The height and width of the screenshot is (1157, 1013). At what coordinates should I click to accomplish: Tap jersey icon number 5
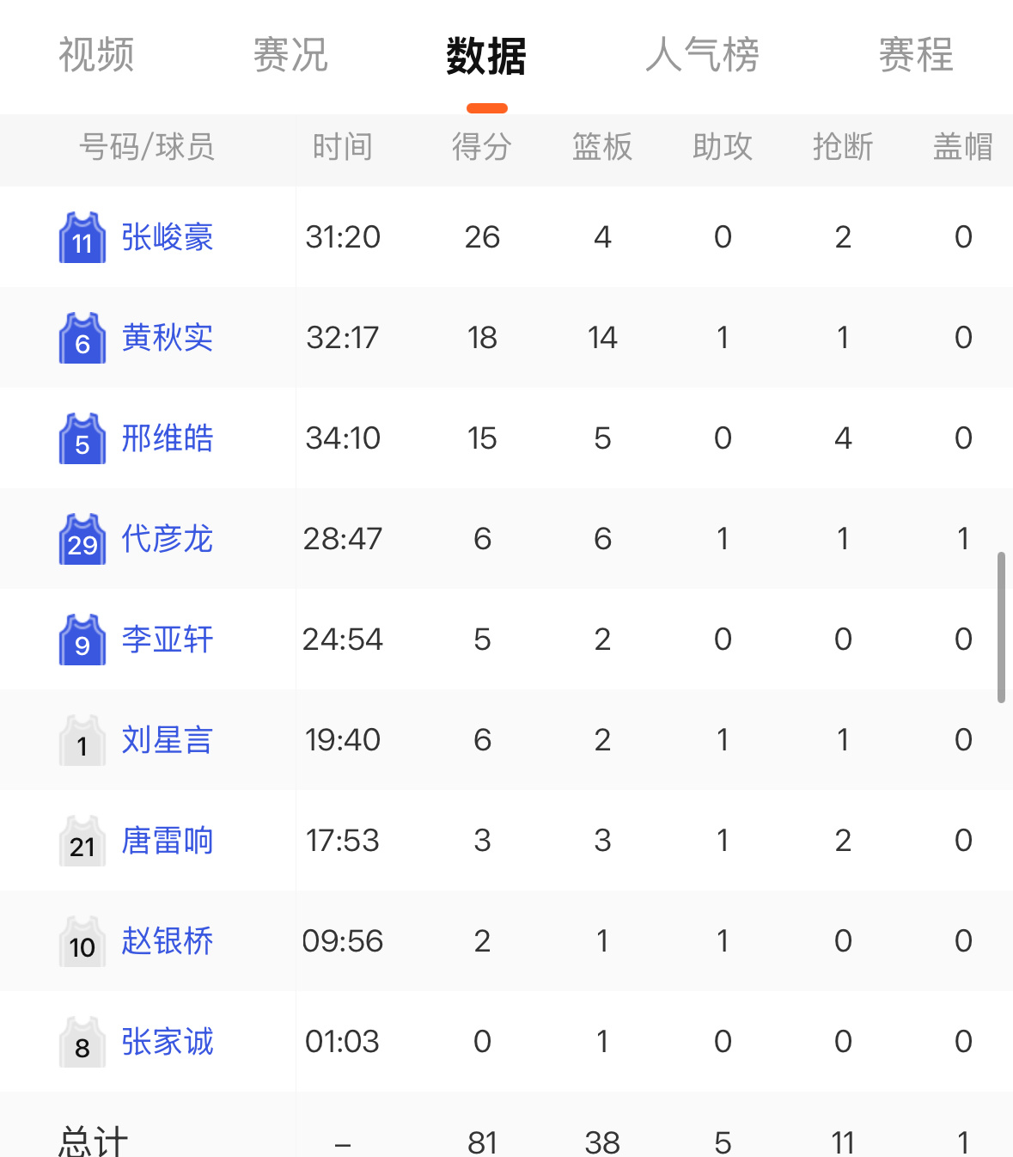click(82, 438)
